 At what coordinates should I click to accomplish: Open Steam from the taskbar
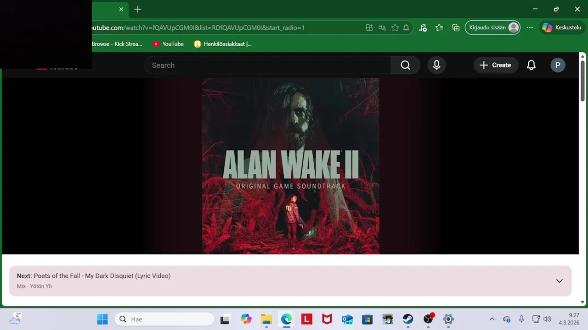click(408, 319)
